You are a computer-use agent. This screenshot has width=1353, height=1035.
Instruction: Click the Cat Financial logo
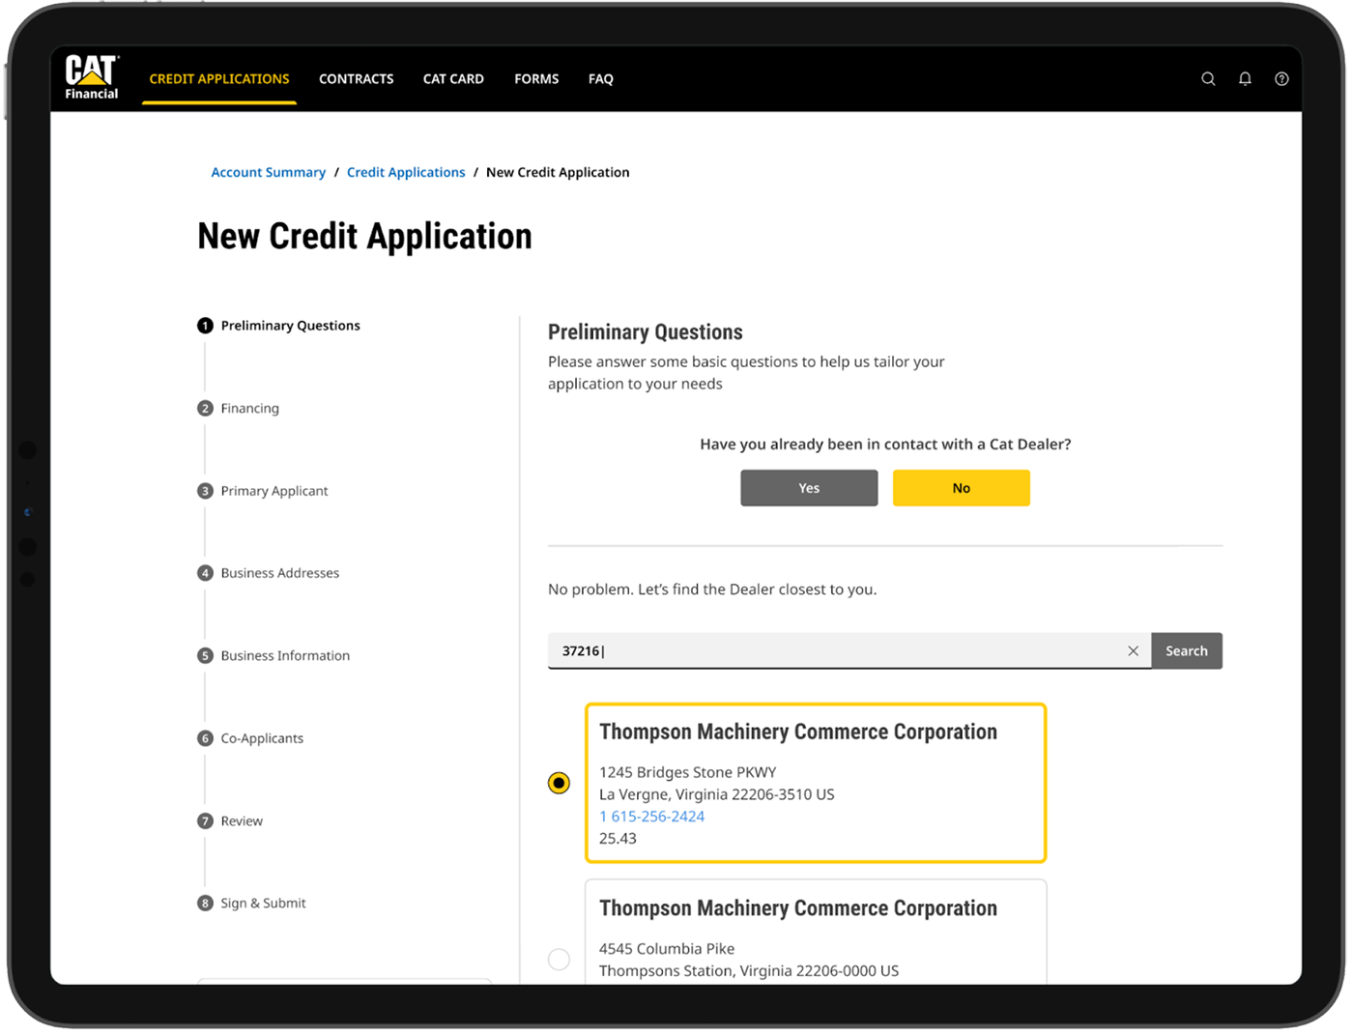(92, 77)
